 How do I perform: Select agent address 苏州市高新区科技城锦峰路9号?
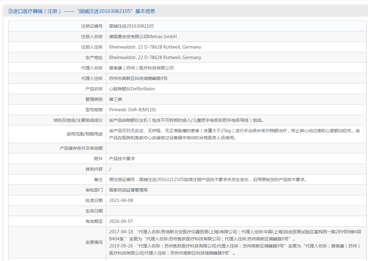[138, 78]
